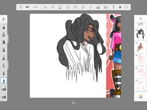Open the Perspective guides tool

tap(106, 7)
